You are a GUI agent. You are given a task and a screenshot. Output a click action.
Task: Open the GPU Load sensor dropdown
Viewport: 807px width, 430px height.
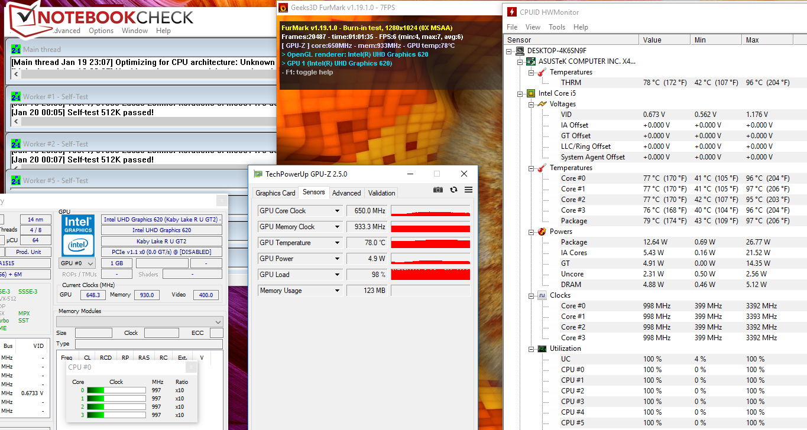[x=338, y=275]
